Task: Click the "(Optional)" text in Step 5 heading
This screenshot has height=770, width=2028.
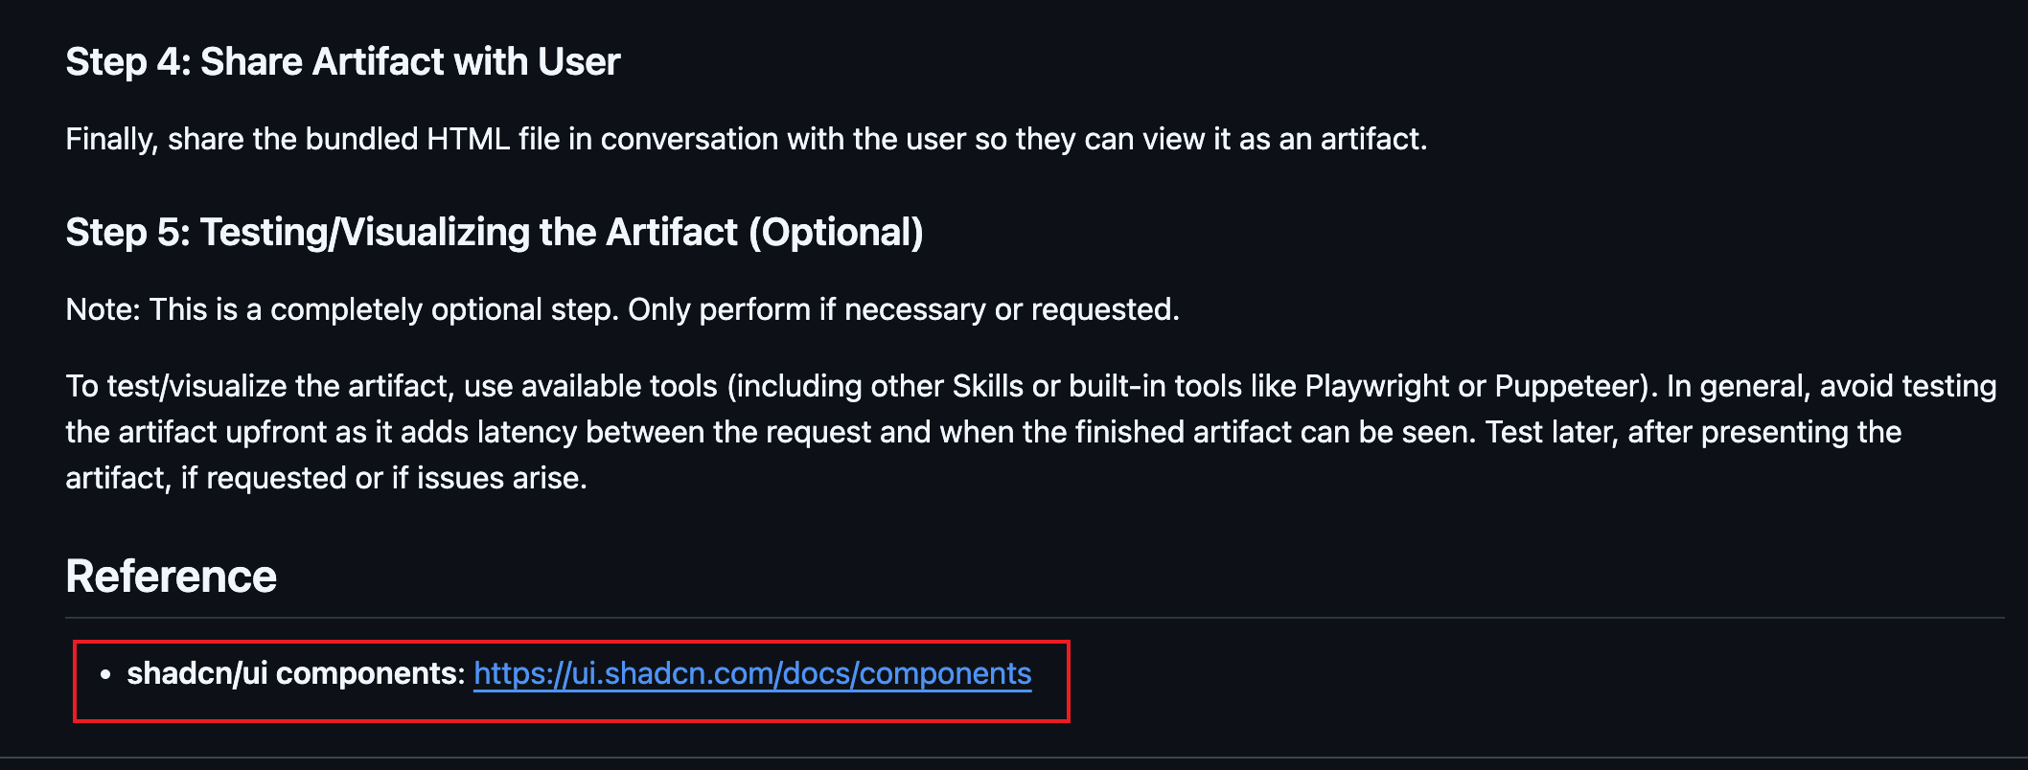Action: [835, 233]
